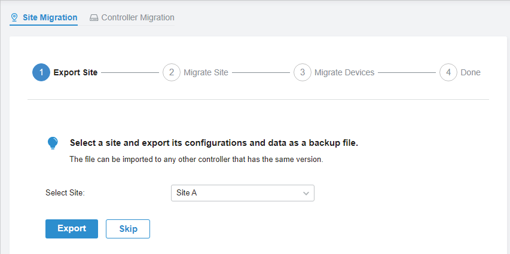This screenshot has width=510, height=254.
Task: Click the location pin icon for Site Migration
Action: (x=14, y=17)
